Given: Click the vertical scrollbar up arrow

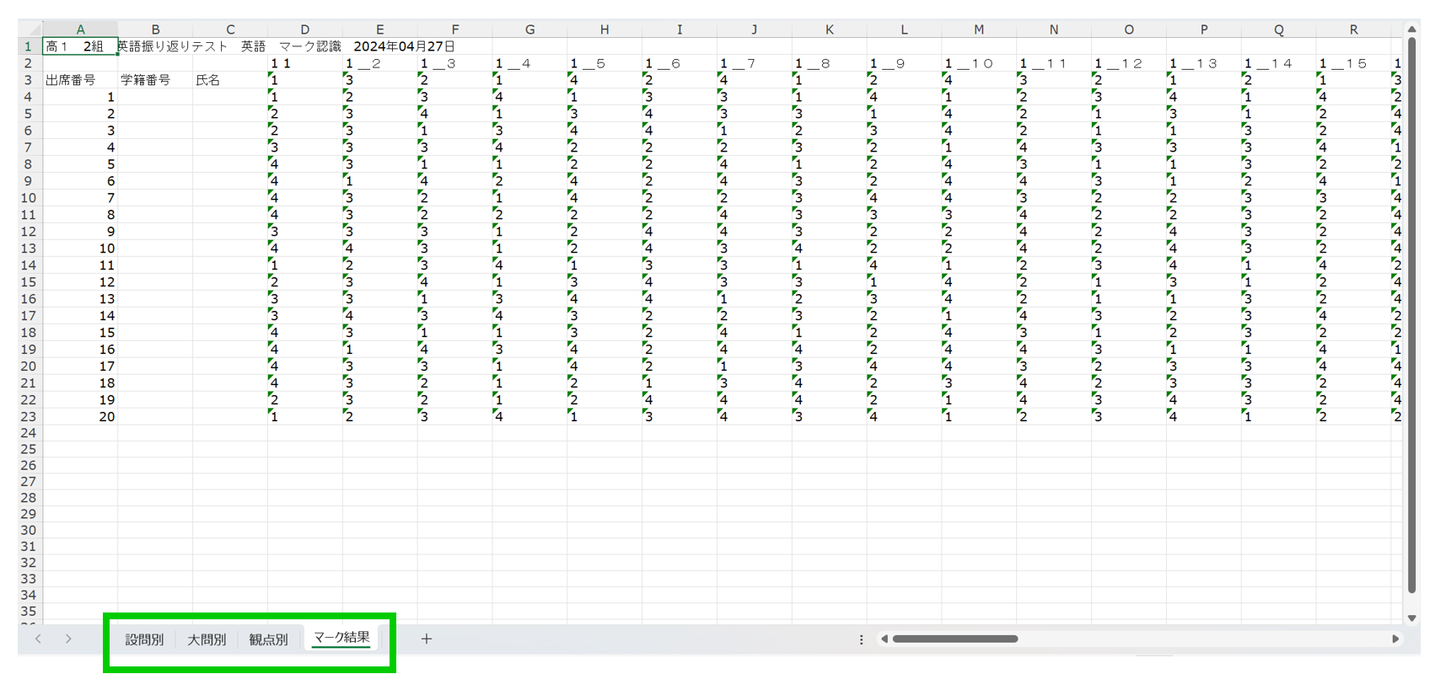Looking at the screenshot, I should point(1412,29).
